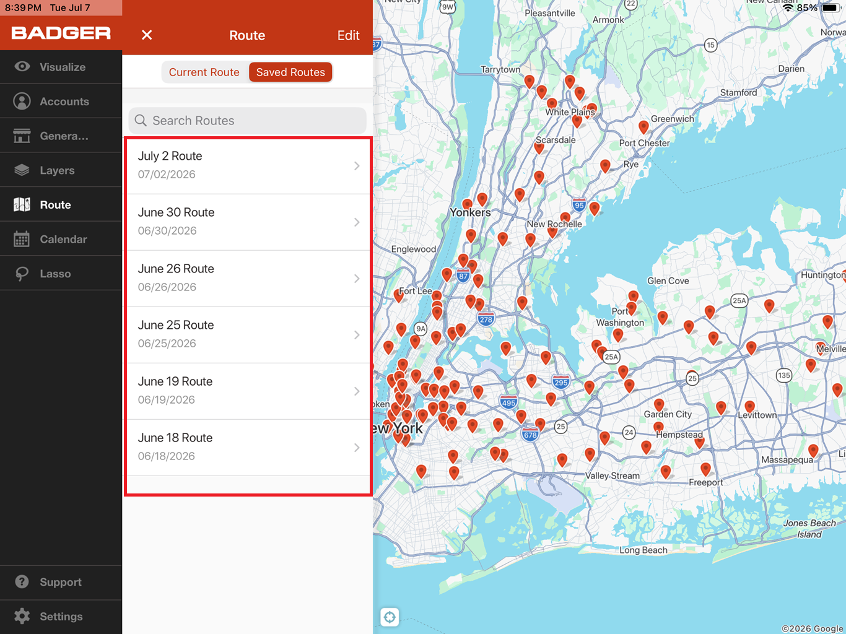
Task: Open the June 18 Route entry
Action: tap(248, 448)
